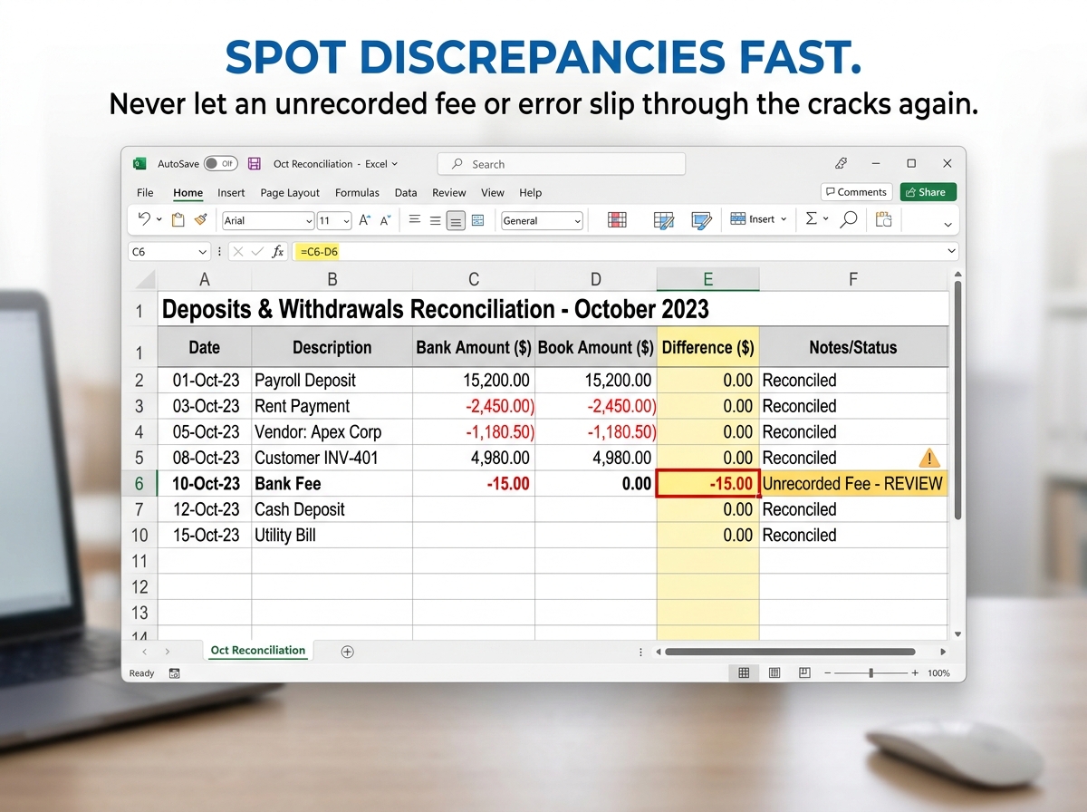1087x812 pixels.
Task: Open the Name Box dropdown showing C6
Action: click(203, 252)
